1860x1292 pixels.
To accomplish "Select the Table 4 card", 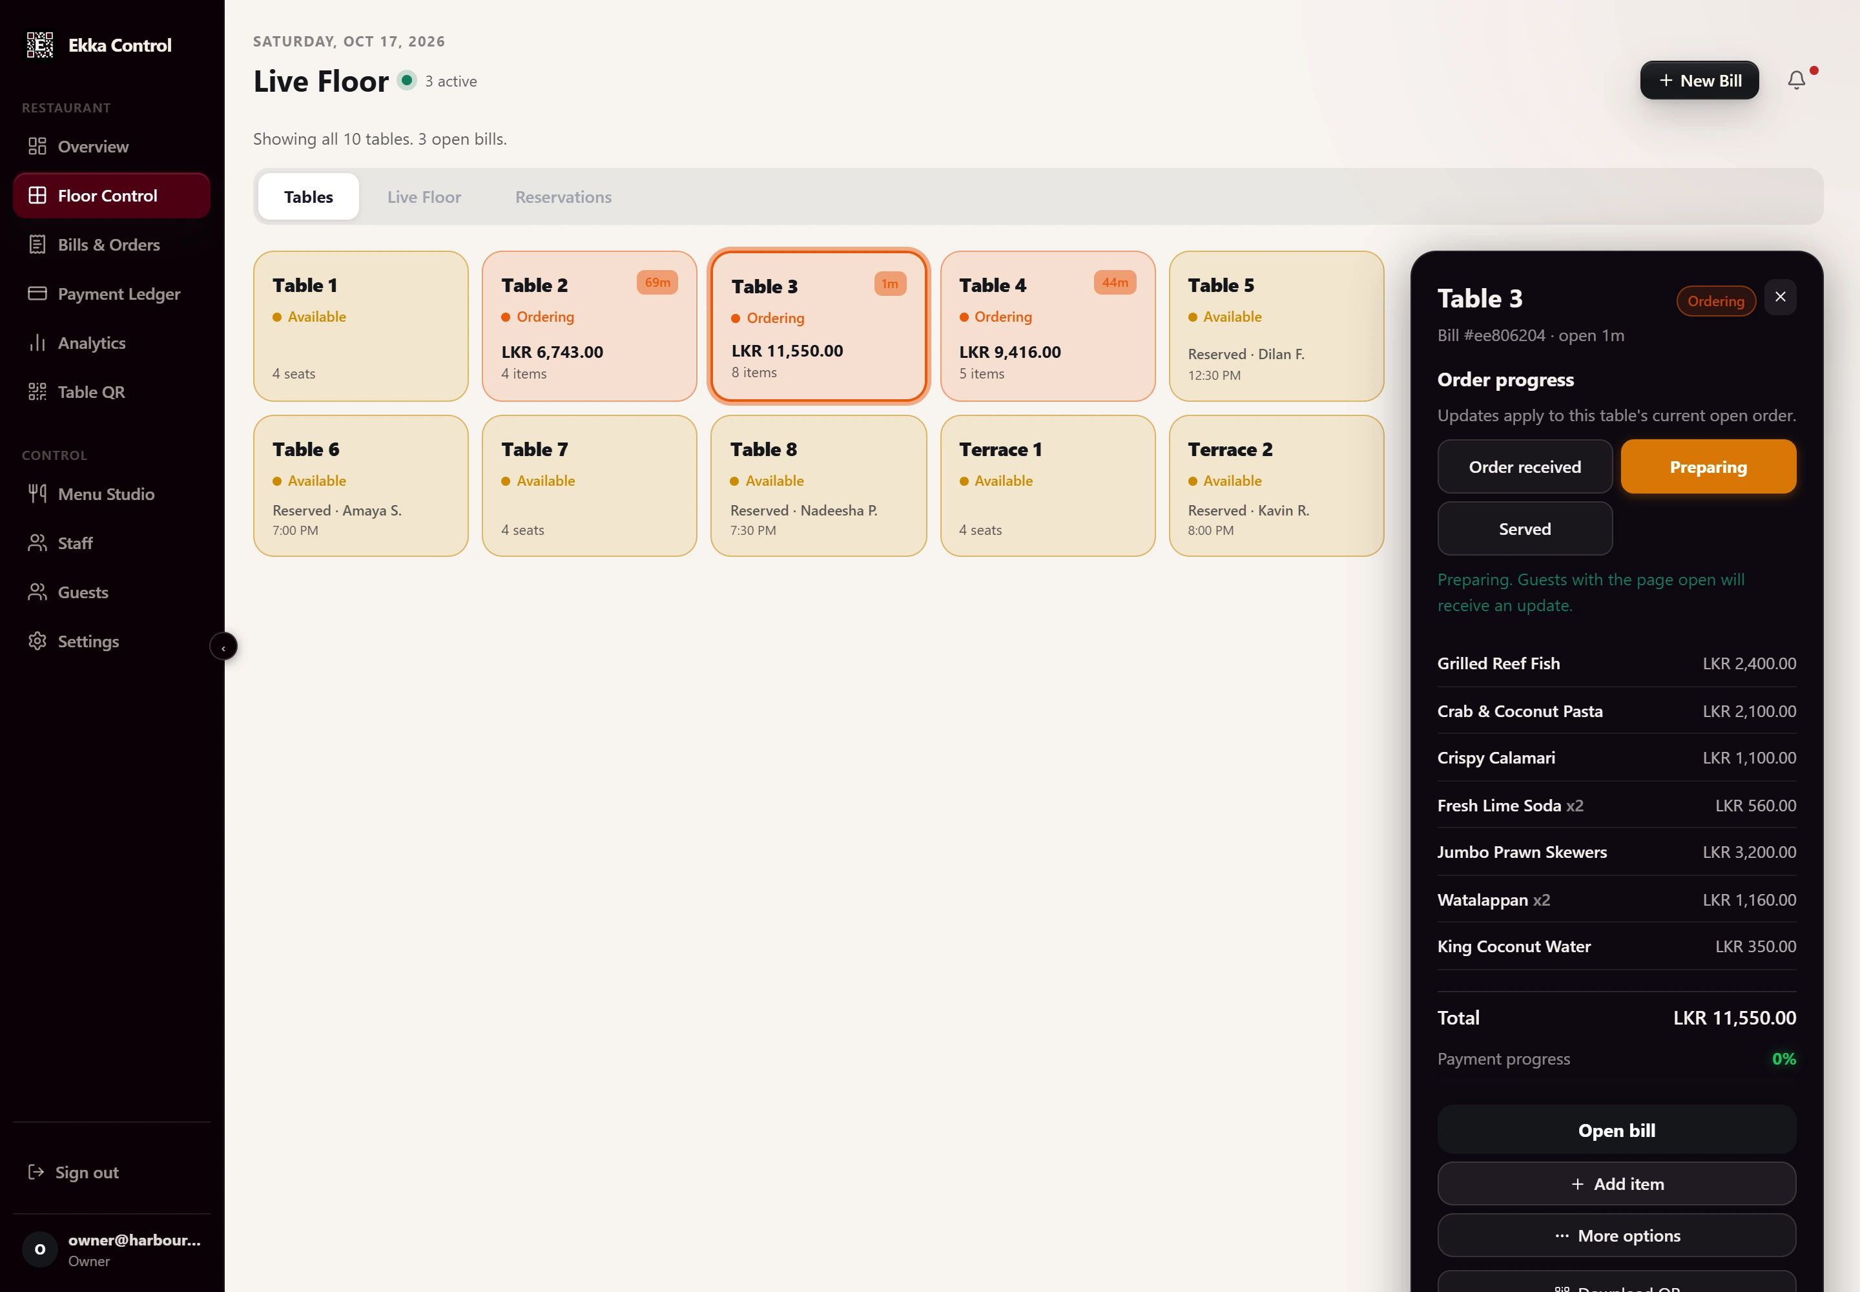I will pos(1048,326).
